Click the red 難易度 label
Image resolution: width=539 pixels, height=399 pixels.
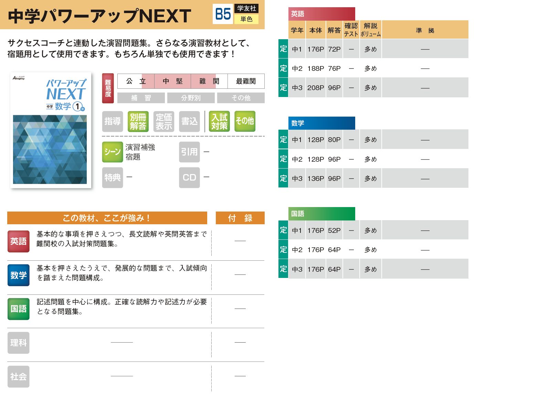tap(108, 88)
